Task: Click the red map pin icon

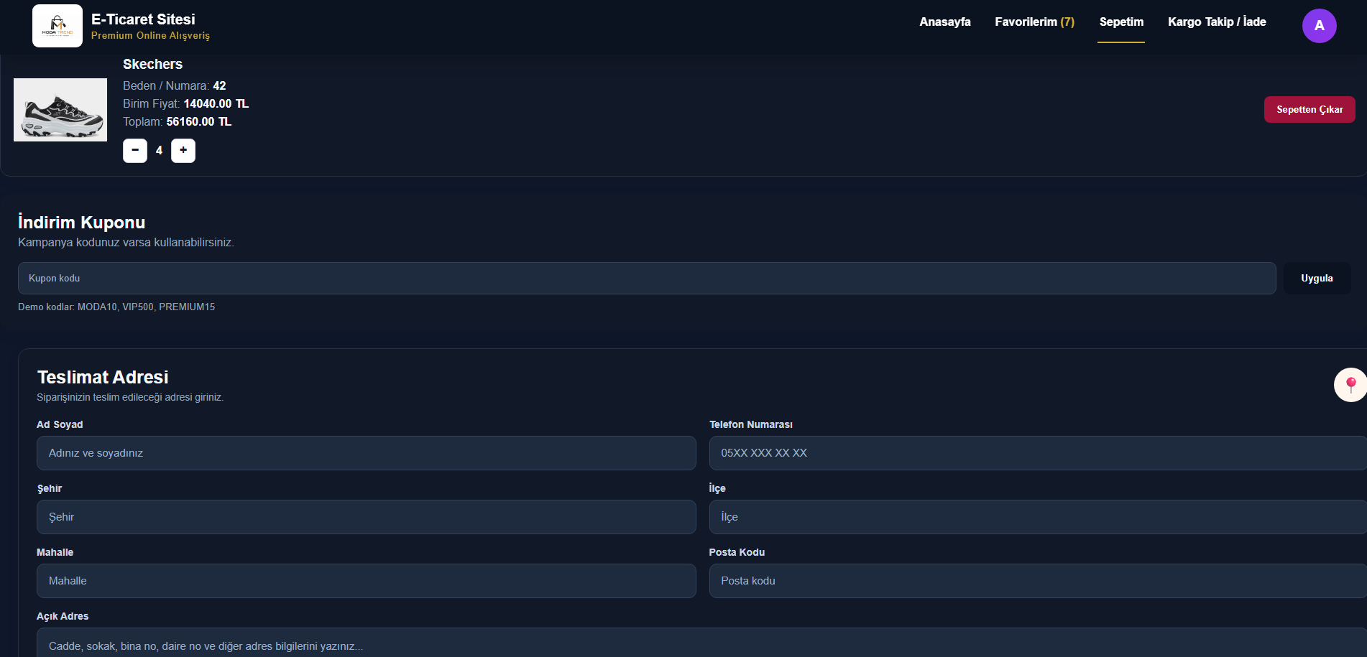Action: 1350,385
